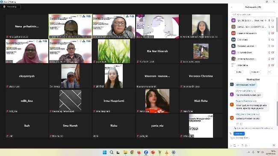Select the mBk_Ana video tile

coord(27,101)
